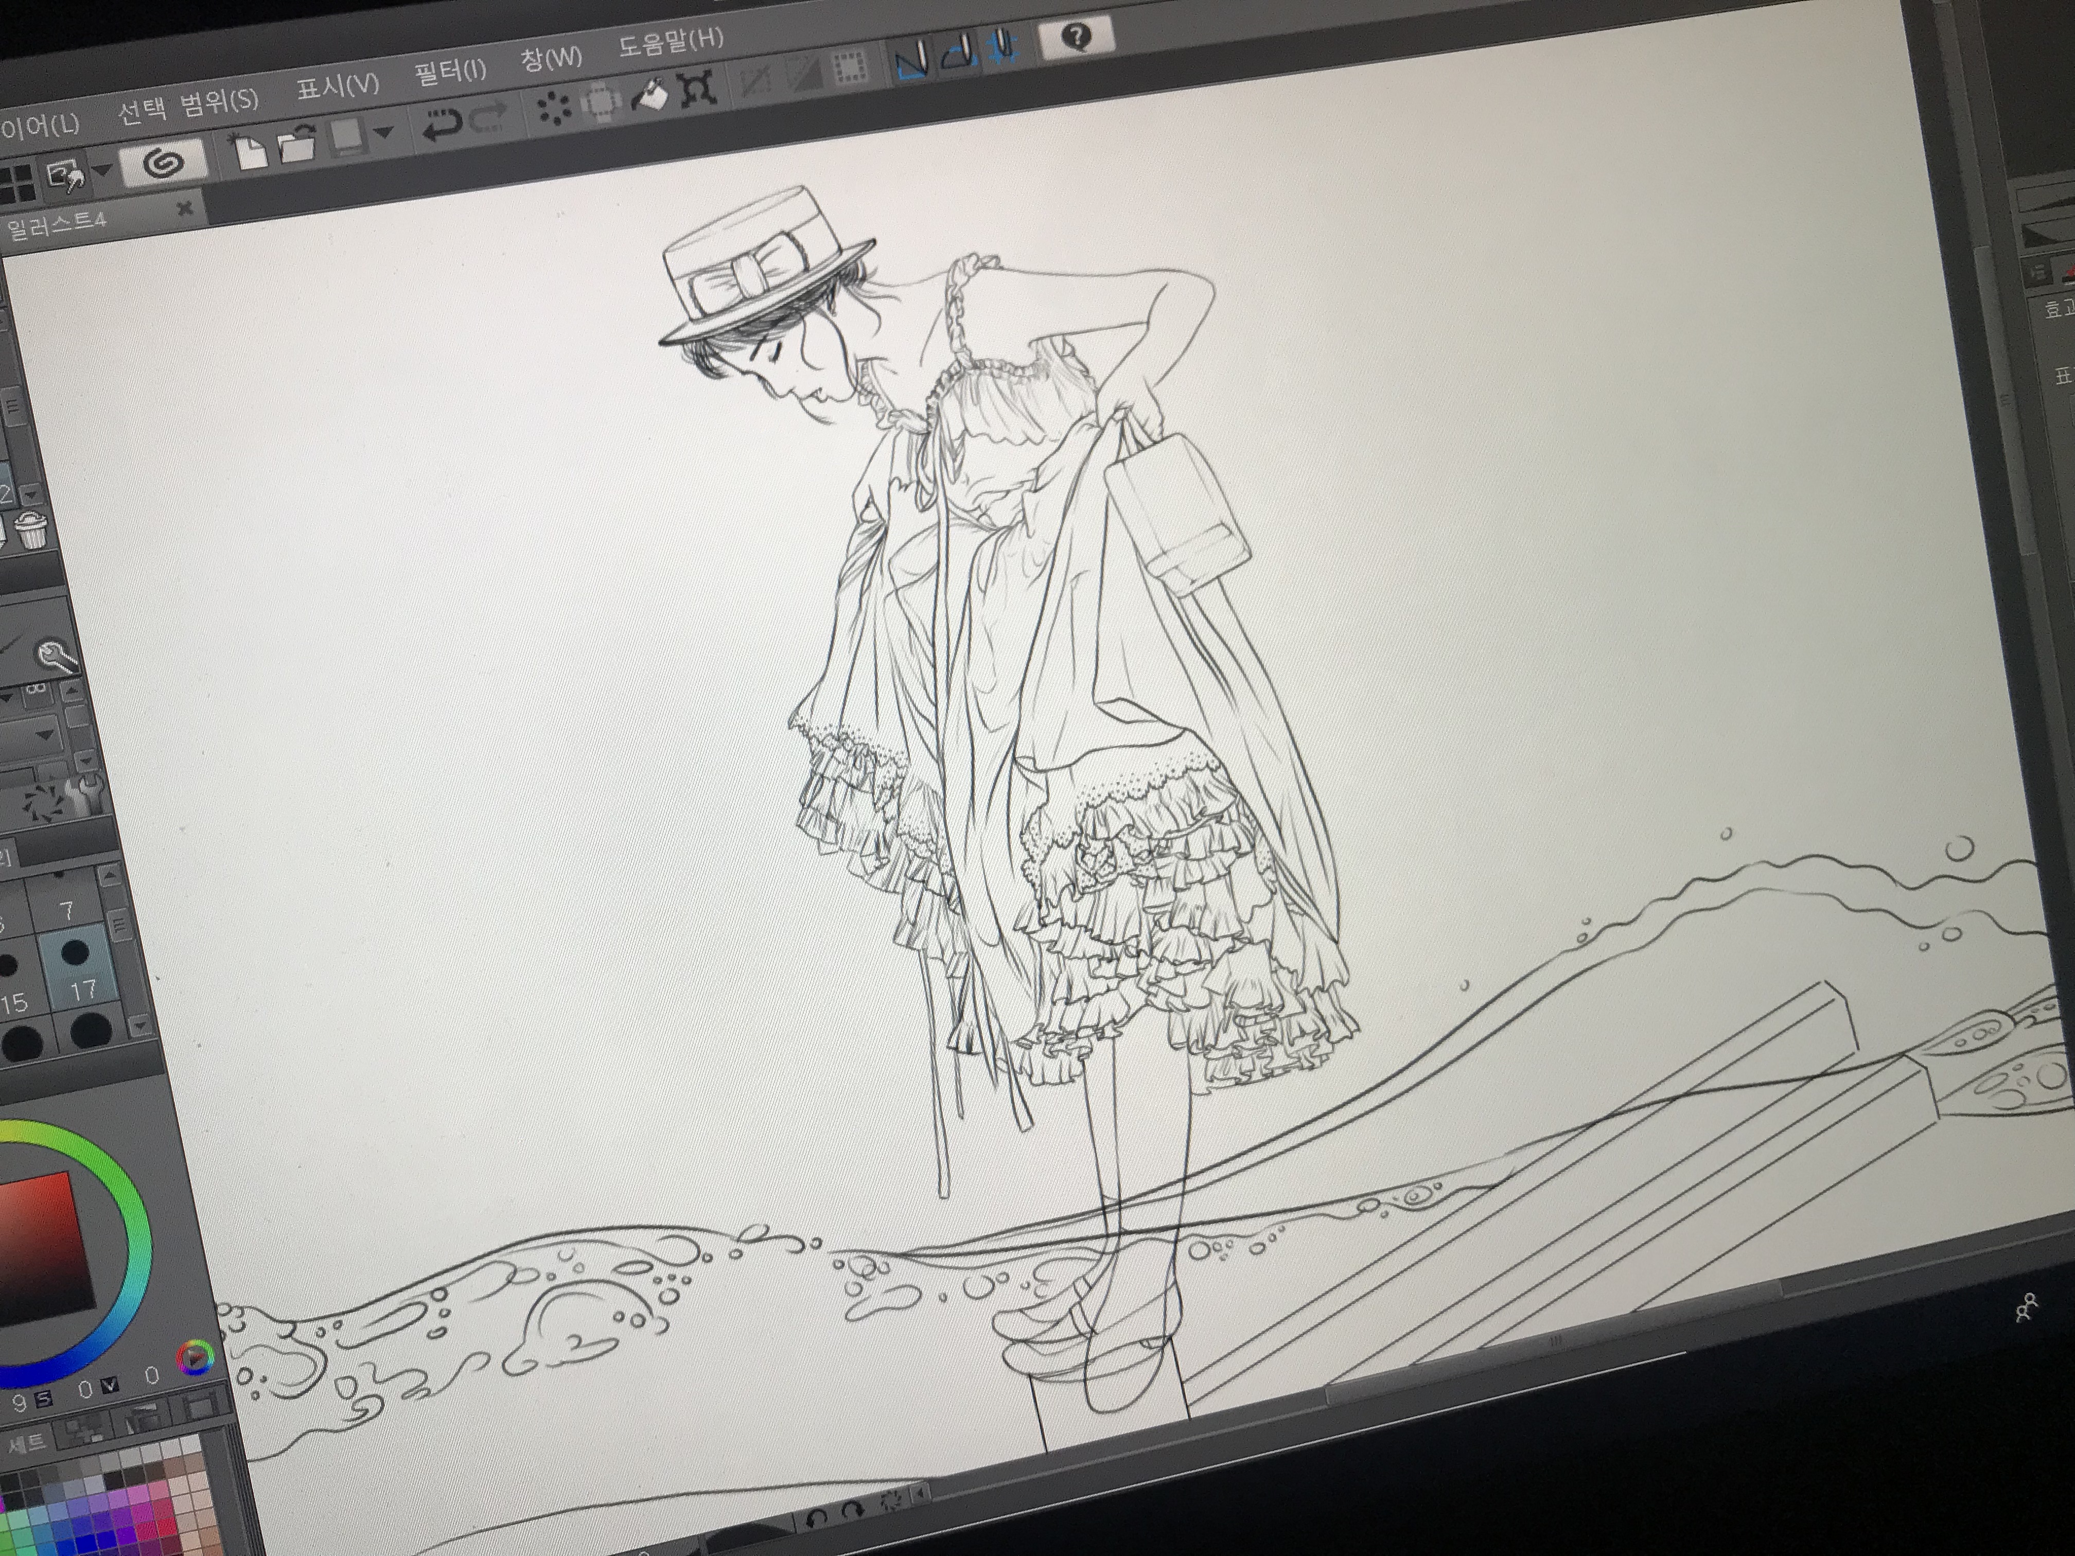Open dropdown arrow beside canvas-switch icon

102,170
